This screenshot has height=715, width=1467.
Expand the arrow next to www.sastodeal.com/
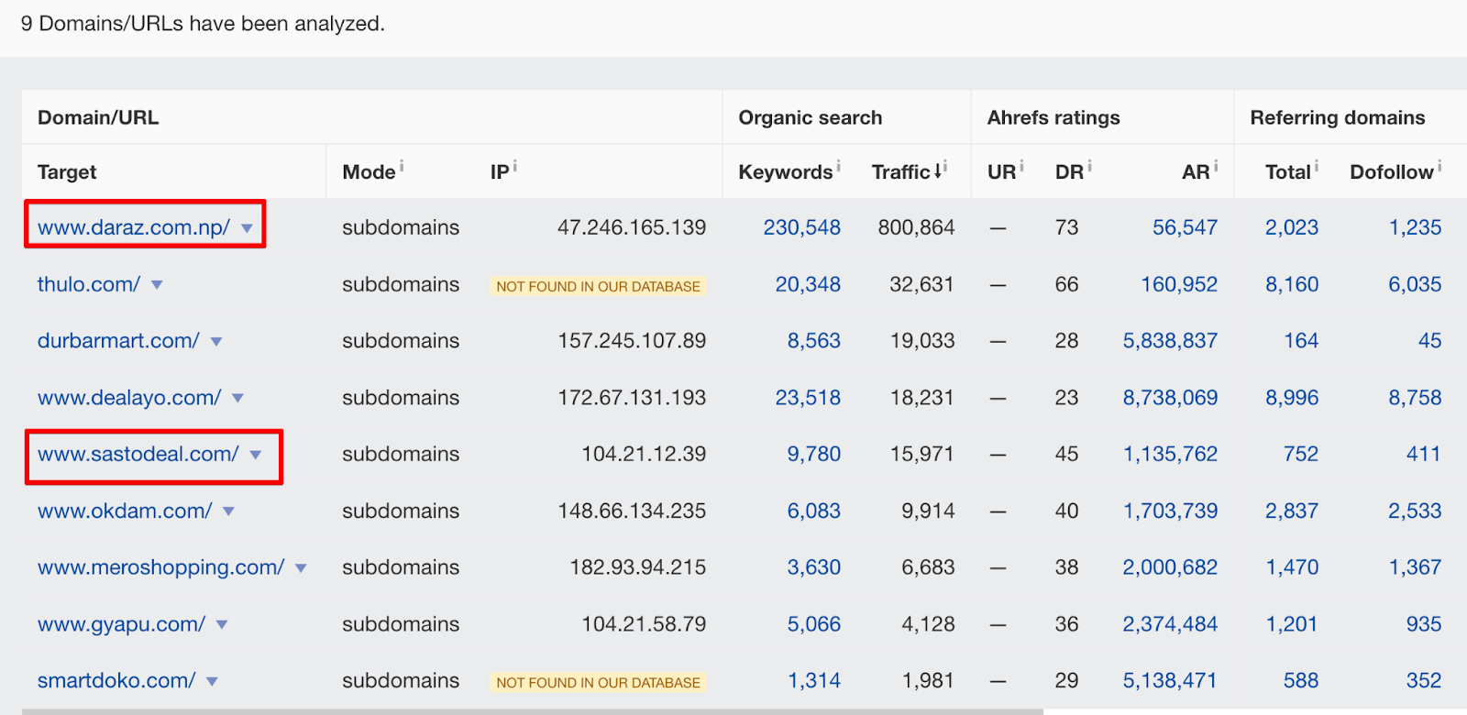point(256,455)
